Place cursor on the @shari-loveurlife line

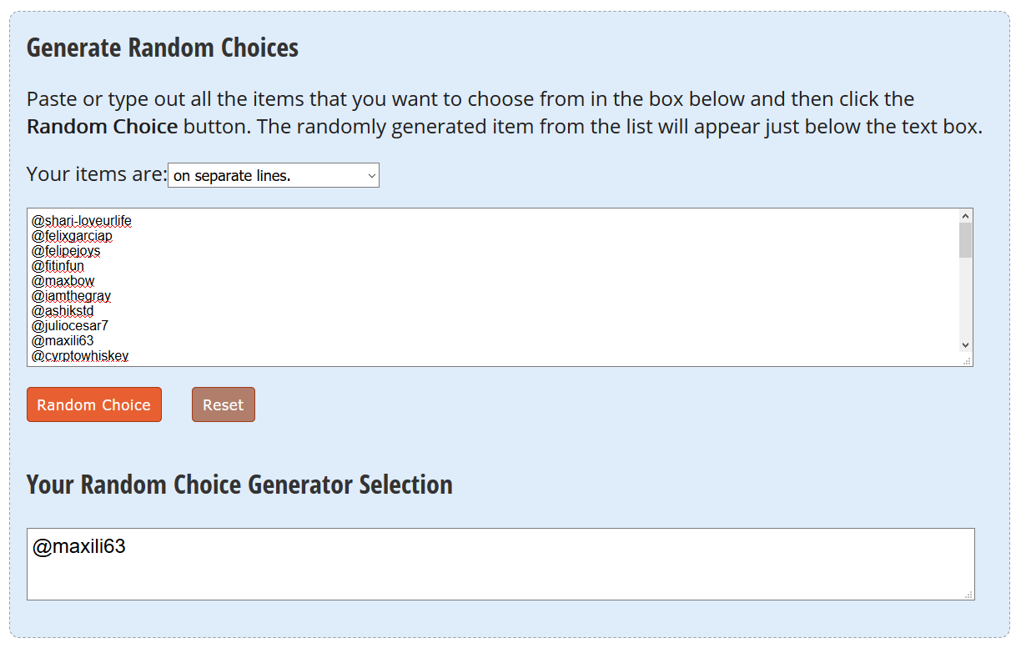(x=82, y=221)
